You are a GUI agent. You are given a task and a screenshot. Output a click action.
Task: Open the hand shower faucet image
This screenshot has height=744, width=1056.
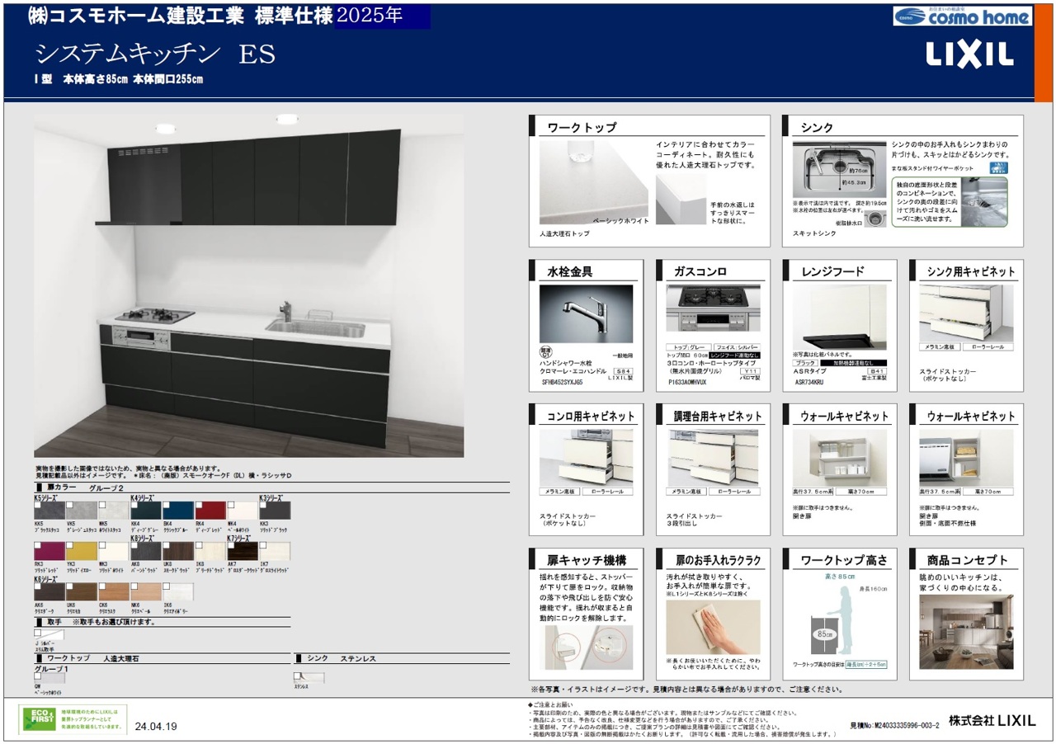click(x=586, y=314)
